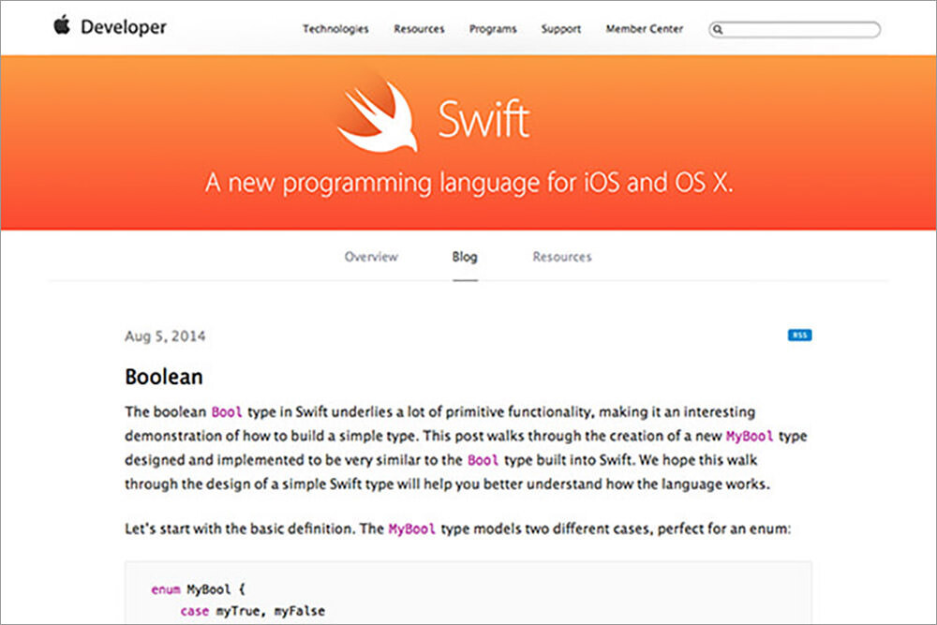Screen dimensions: 937x625
Task: Switch to the Overview tab
Action: [x=371, y=257]
